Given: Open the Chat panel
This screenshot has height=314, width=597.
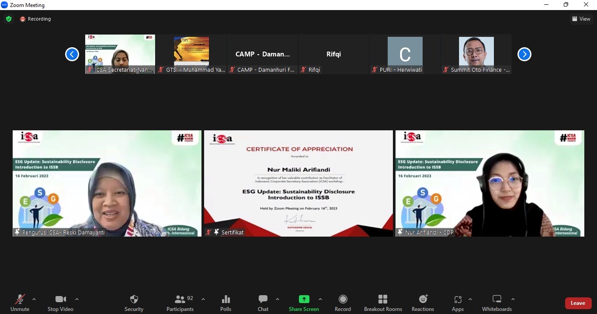Looking at the screenshot, I should (x=263, y=303).
